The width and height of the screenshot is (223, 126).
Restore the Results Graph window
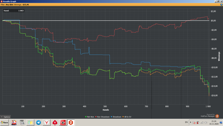[x=219, y=1]
